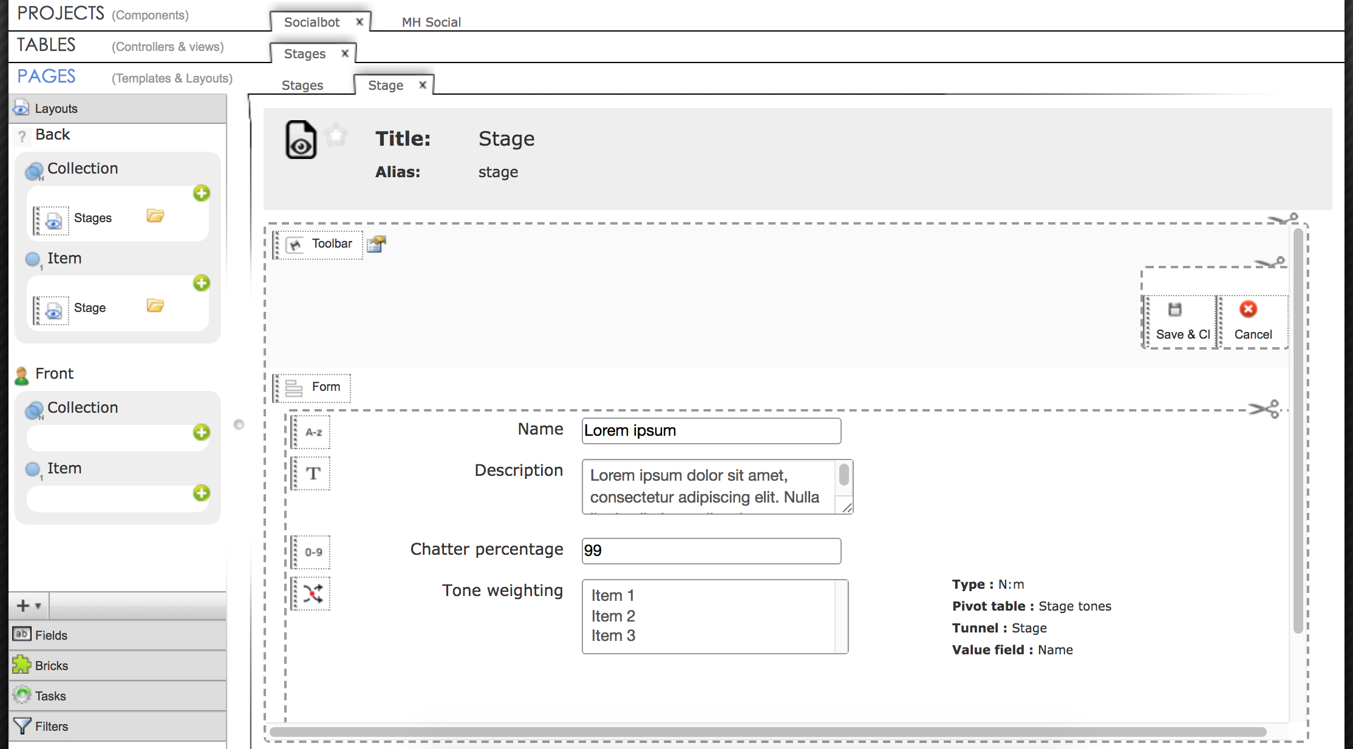
Task: Open the folder icon next to Stages
Action: tap(155, 216)
